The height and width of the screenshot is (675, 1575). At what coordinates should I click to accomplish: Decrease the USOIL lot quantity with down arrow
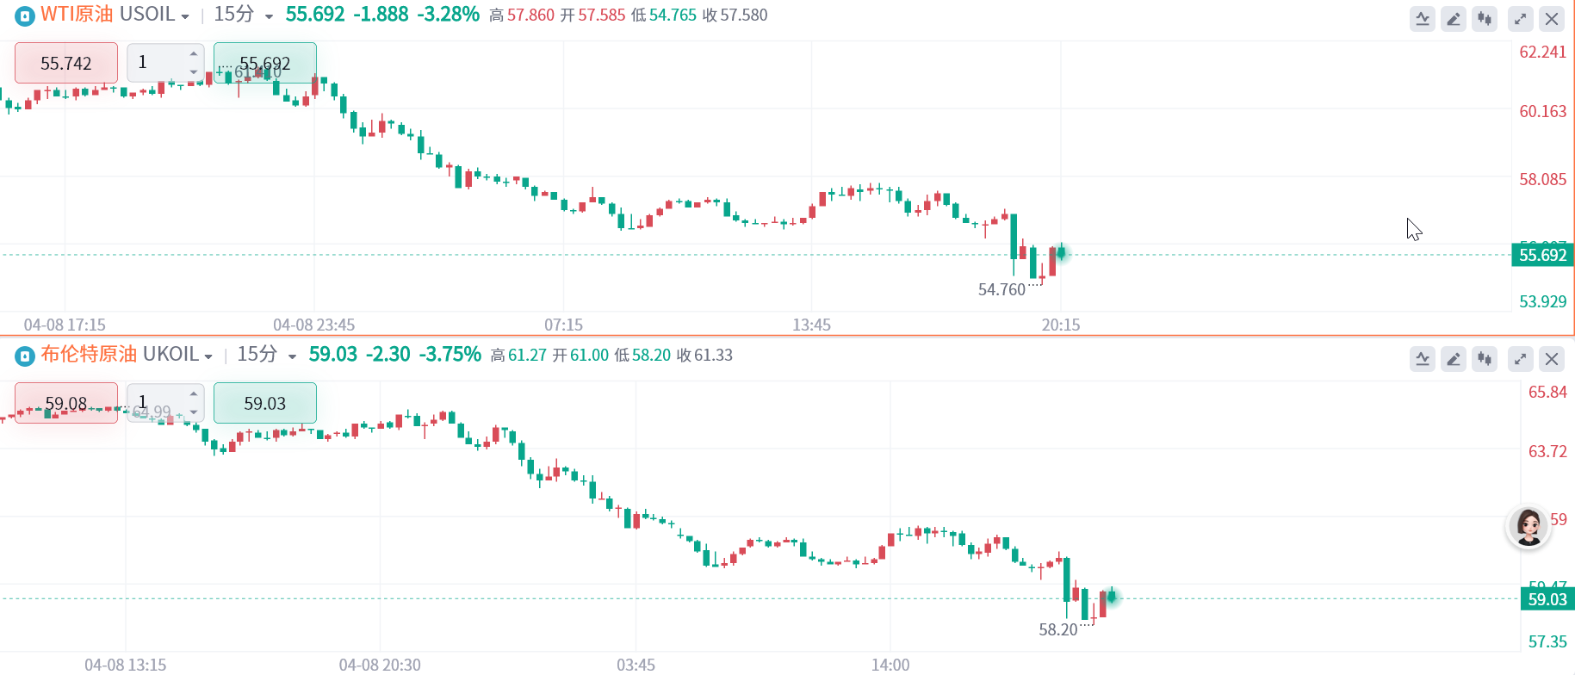[x=194, y=72]
